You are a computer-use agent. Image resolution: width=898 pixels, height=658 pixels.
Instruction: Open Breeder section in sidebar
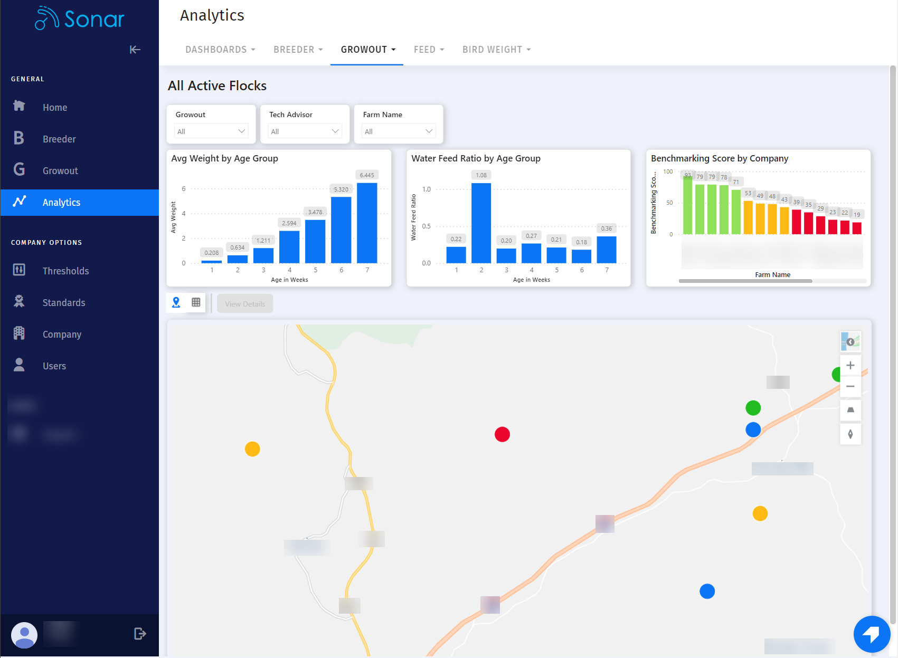point(80,139)
